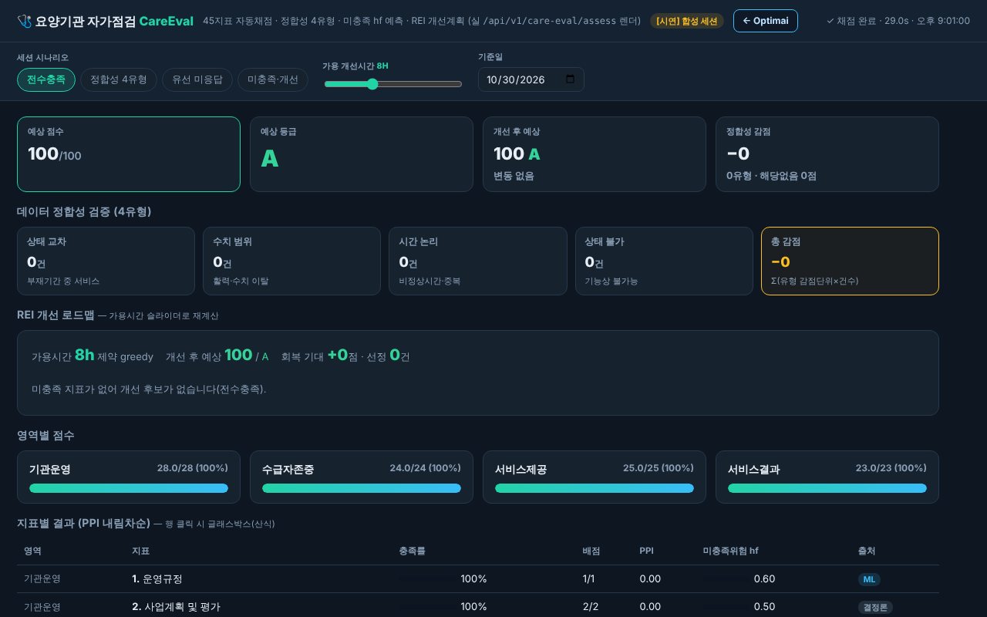Sort the table by the PPI column header
This screenshot has width=987, height=617.
tap(646, 551)
